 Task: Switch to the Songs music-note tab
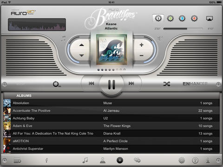85,160
